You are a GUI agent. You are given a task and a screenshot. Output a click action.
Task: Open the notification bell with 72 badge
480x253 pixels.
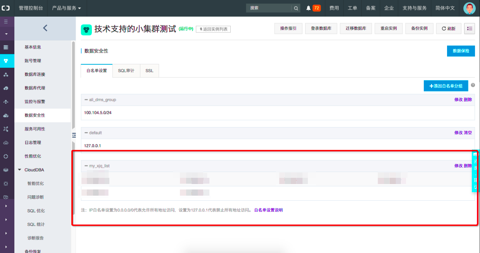click(313, 8)
